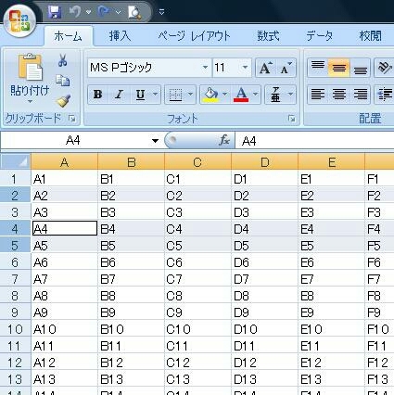Screen dimensions: 394x395
Task: Open the Name Box dropdown arrow
Action: pyautogui.click(x=155, y=141)
